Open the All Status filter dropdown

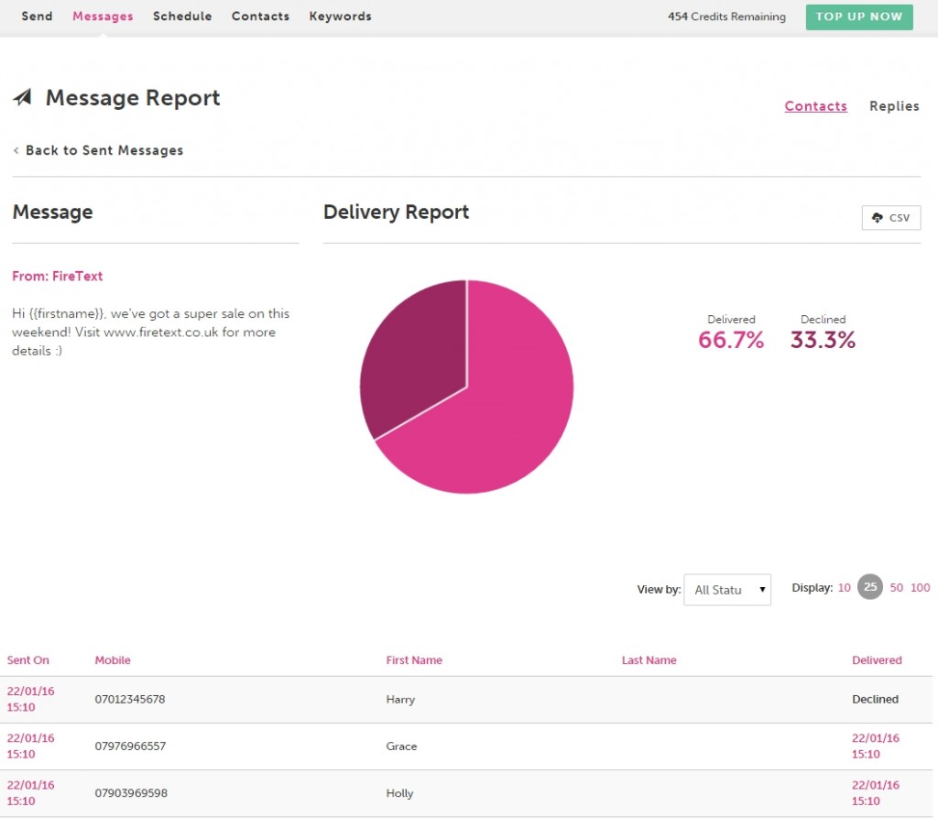(726, 590)
